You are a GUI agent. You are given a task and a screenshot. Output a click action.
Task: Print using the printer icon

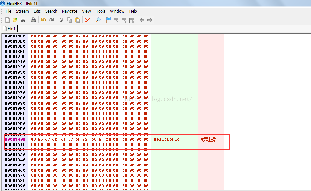(x=33, y=20)
